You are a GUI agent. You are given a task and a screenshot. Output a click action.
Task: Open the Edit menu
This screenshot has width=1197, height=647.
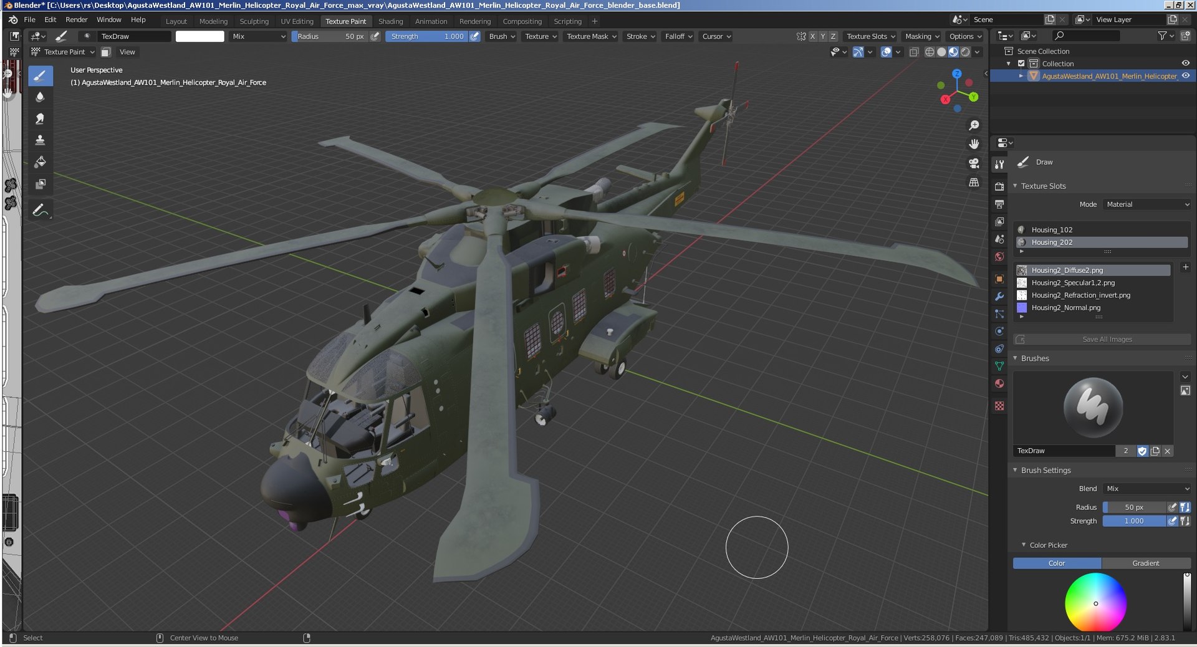pyautogui.click(x=50, y=20)
